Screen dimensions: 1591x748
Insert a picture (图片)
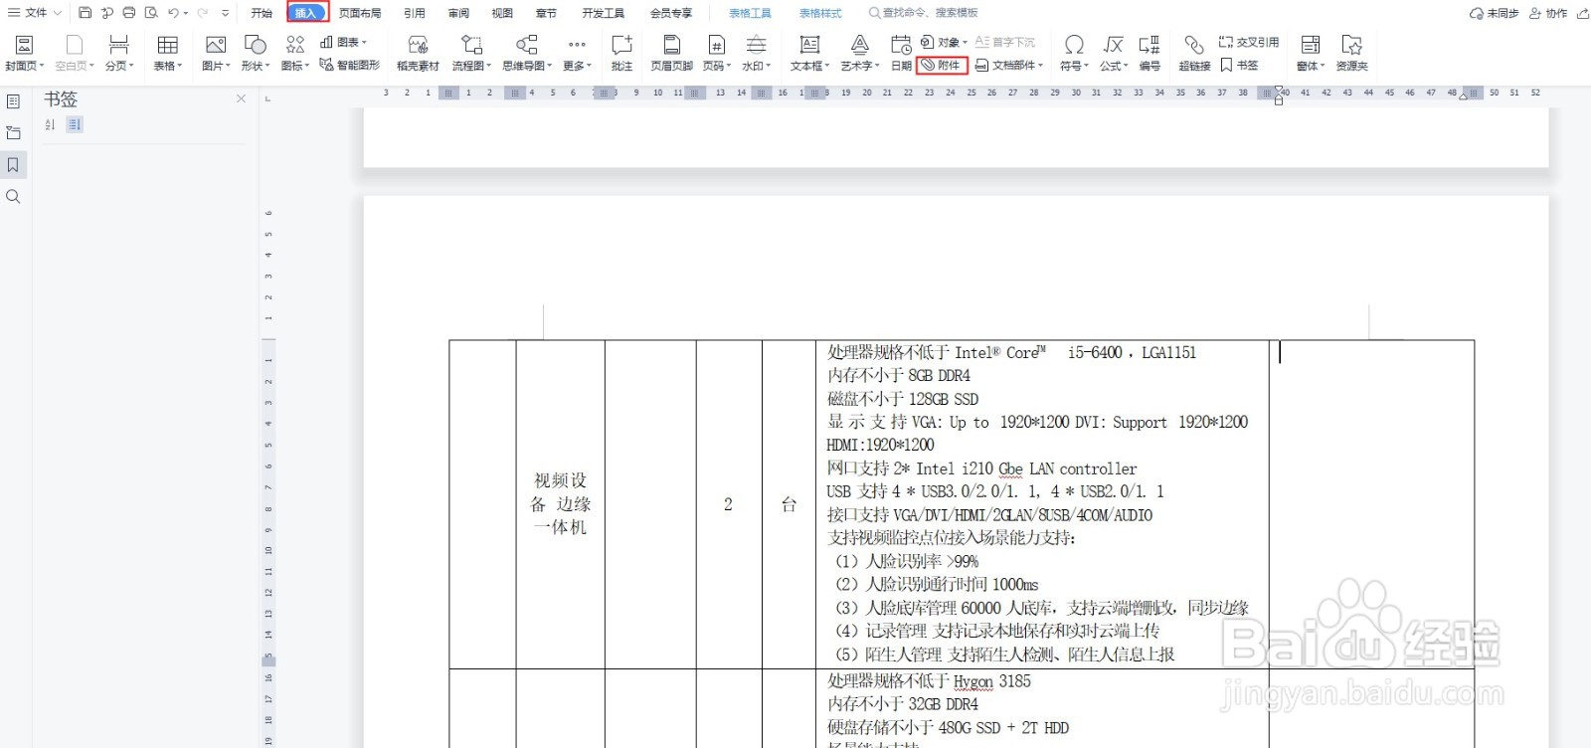point(216,53)
